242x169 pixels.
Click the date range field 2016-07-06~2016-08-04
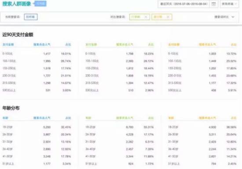click(183, 4)
